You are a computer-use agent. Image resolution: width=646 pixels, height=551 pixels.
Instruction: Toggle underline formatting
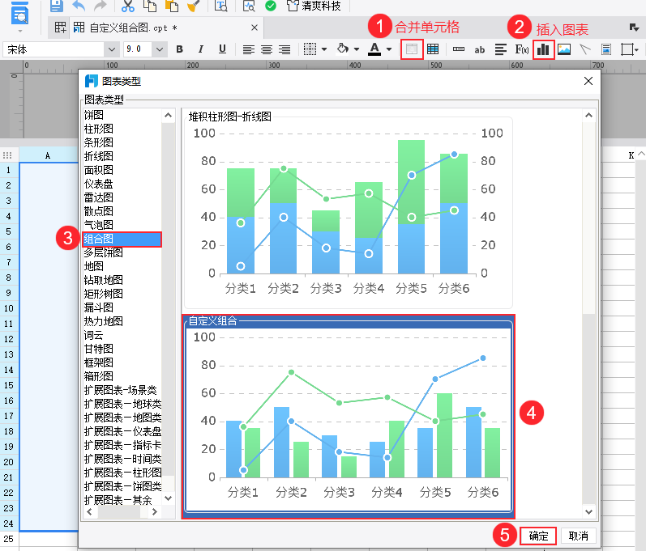pos(222,49)
